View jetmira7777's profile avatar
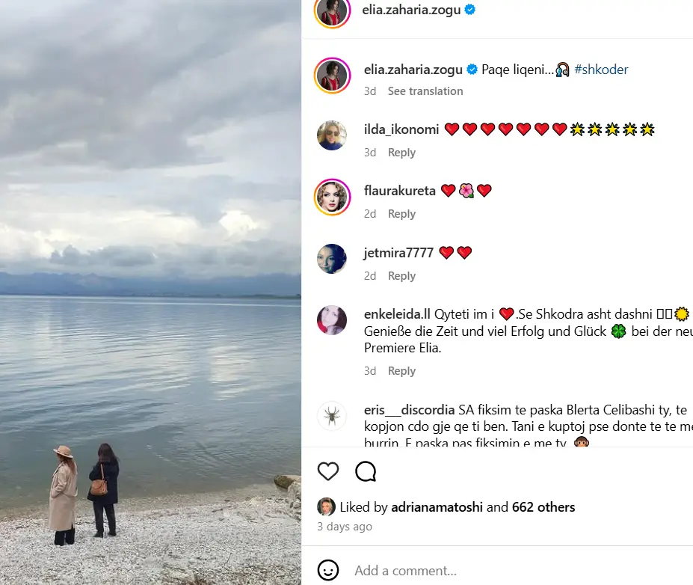Viewport: 693px width, 585px height. pos(332,259)
